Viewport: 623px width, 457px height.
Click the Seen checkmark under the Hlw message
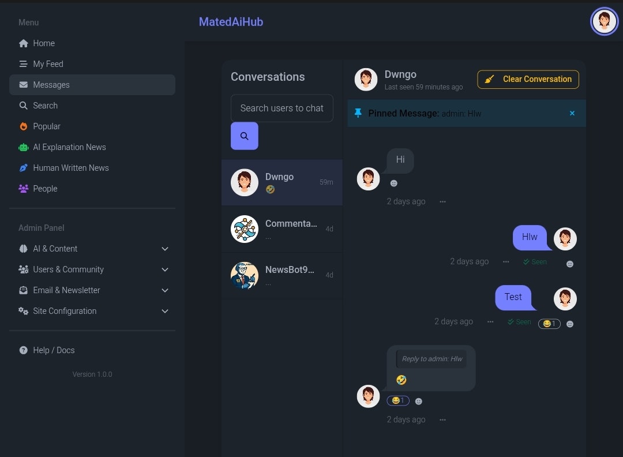tap(535, 261)
